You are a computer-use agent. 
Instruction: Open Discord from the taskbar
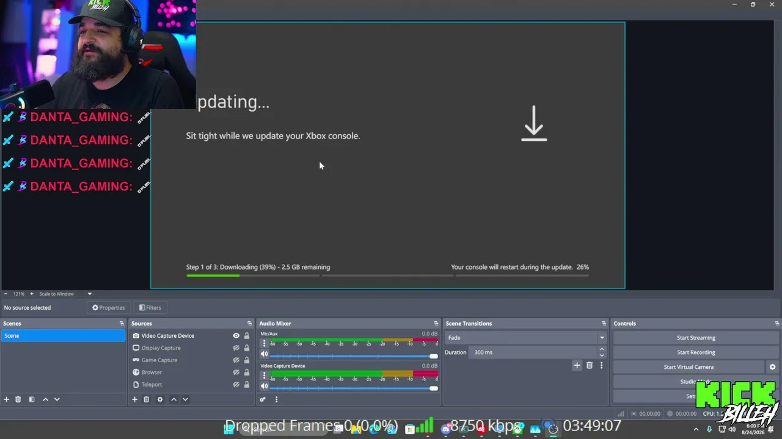447,429
